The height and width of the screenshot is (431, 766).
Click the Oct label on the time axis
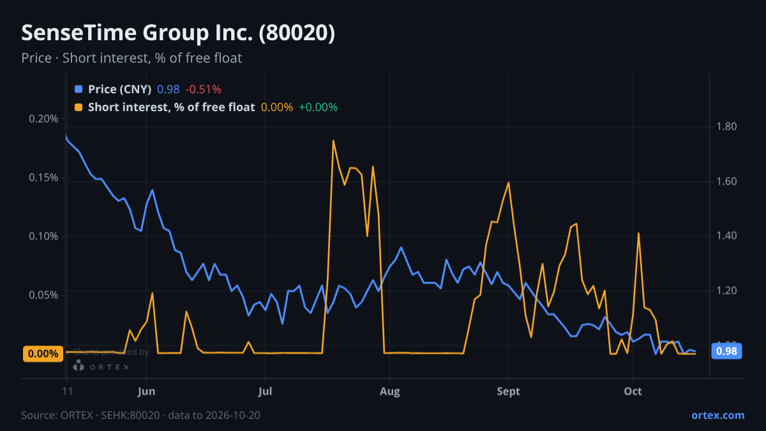point(633,391)
